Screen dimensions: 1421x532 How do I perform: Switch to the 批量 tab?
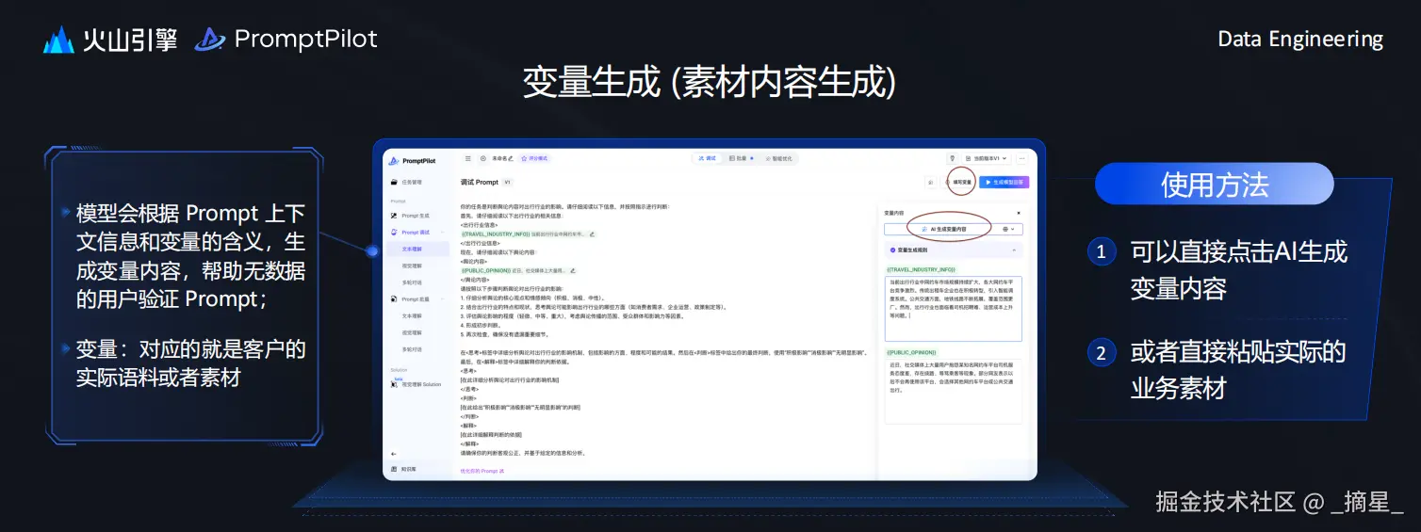[x=740, y=158]
